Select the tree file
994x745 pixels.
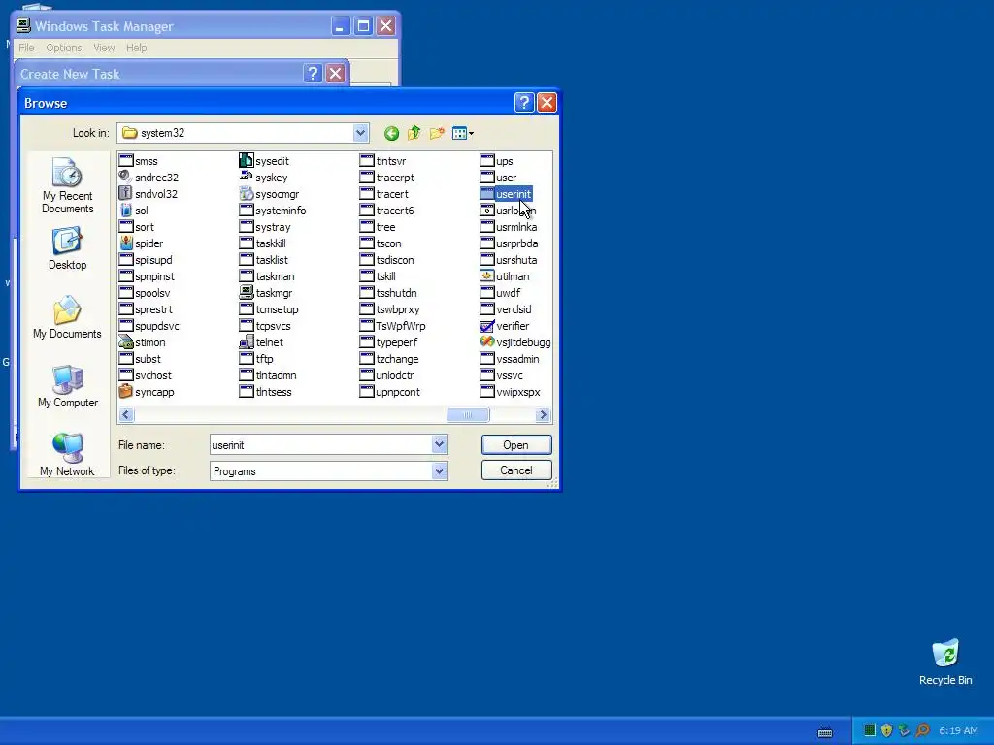pyautogui.click(x=378, y=227)
